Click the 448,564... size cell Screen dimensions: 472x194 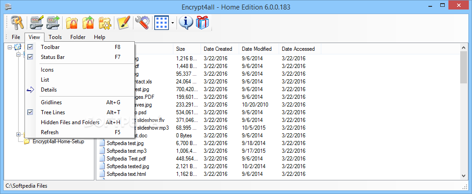187,158
